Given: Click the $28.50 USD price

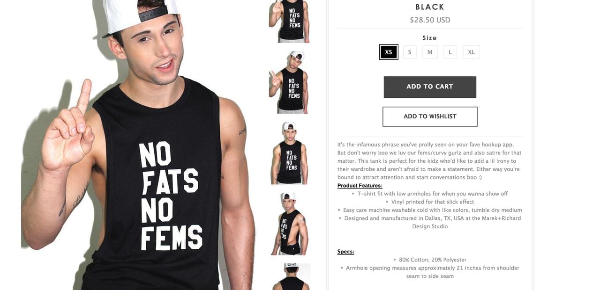Looking at the screenshot, I should [x=430, y=20].
